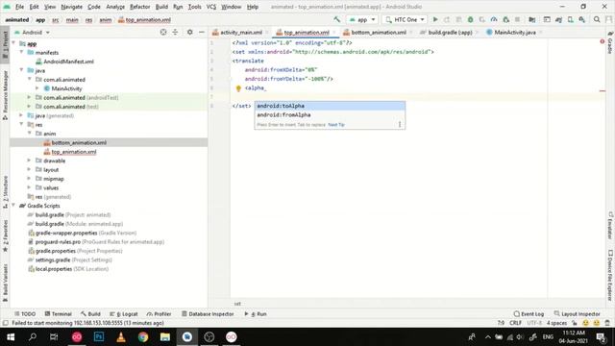615x346 pixels.
Task: Open the Layout Inspector
Action: 577,314
